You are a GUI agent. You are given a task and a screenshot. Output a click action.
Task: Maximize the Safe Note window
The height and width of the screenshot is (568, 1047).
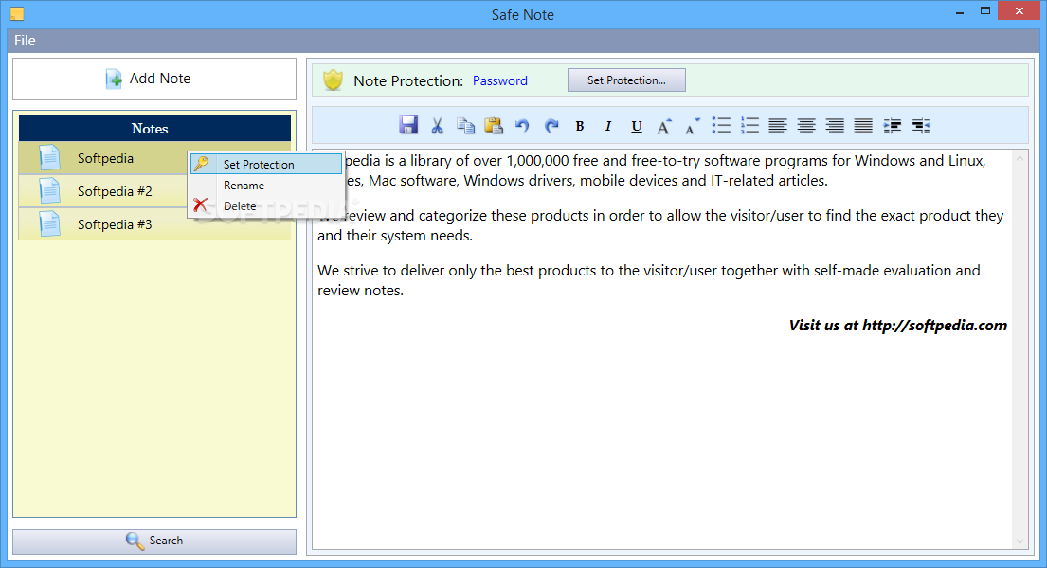coord(984,11)
